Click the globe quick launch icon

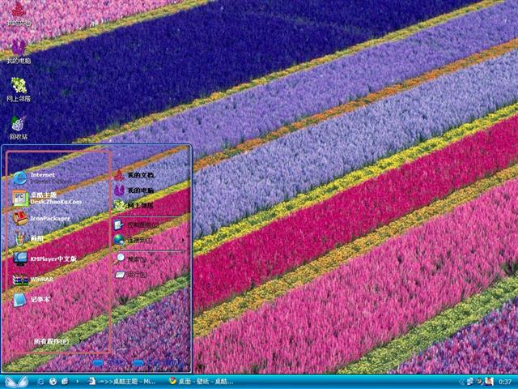pyautogui.click(x=53, y=382)
